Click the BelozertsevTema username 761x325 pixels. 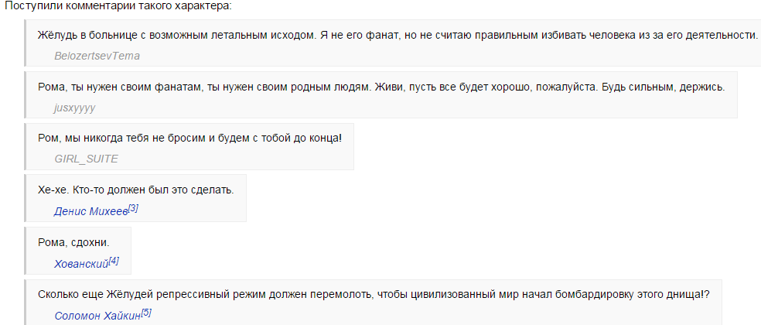pos(97,56)
